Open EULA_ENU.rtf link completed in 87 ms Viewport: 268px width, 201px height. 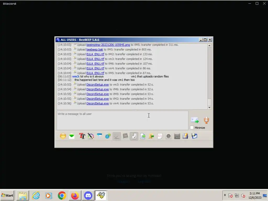(x=95, y=73)
